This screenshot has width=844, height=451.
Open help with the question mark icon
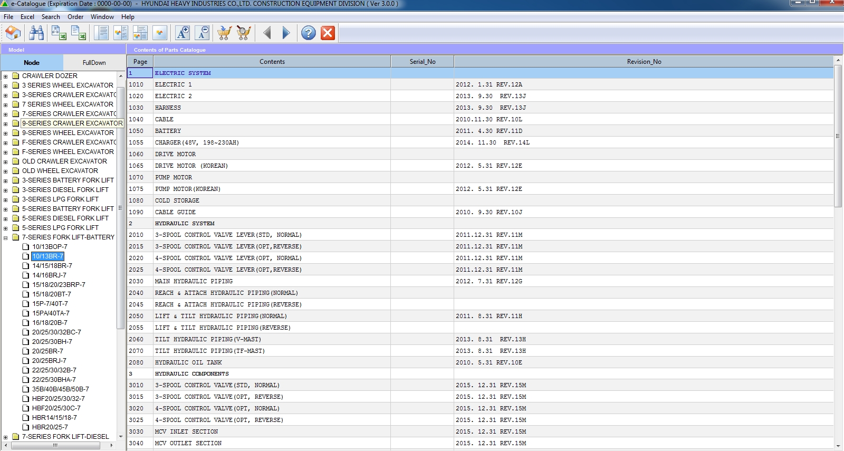[x=309, y=33]
